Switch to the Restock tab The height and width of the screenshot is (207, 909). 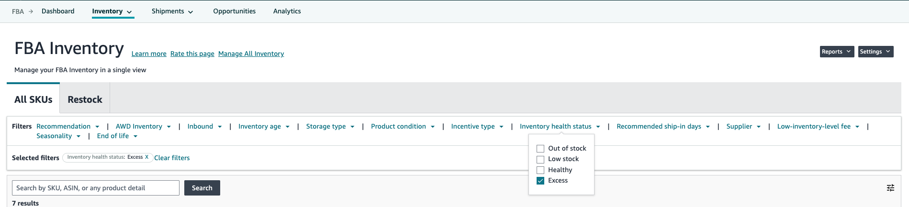(x=85, y=99)
